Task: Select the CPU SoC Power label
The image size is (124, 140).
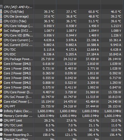Action: (x=18, y=97)
